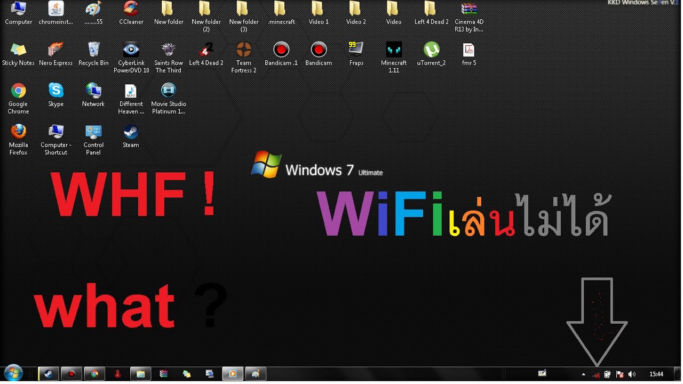Show hidden system tray icons
Viewport: 683px width, 384px height.
pos(583,374)
